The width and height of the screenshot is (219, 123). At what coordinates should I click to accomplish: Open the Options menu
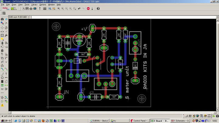pos(43,5)
